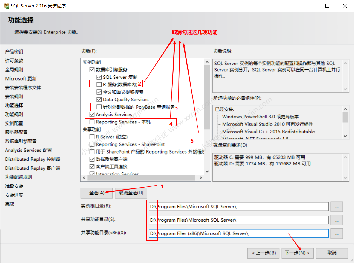Click 全选(A) button

(97, 193)
